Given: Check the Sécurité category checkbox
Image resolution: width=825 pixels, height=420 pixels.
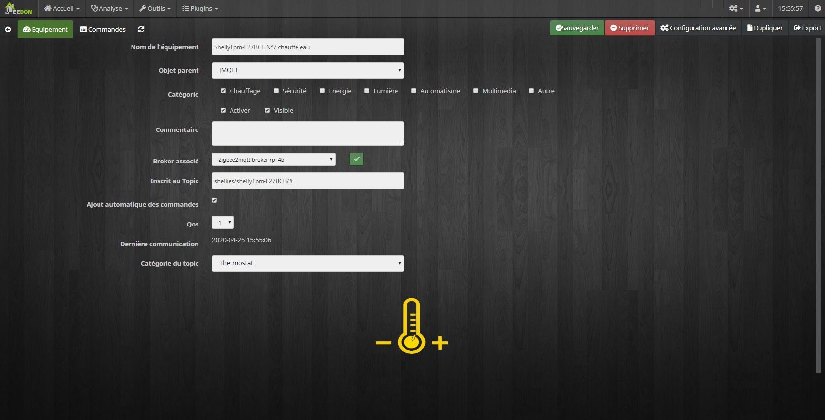Looking at the screenshot, I should point(276,91).
